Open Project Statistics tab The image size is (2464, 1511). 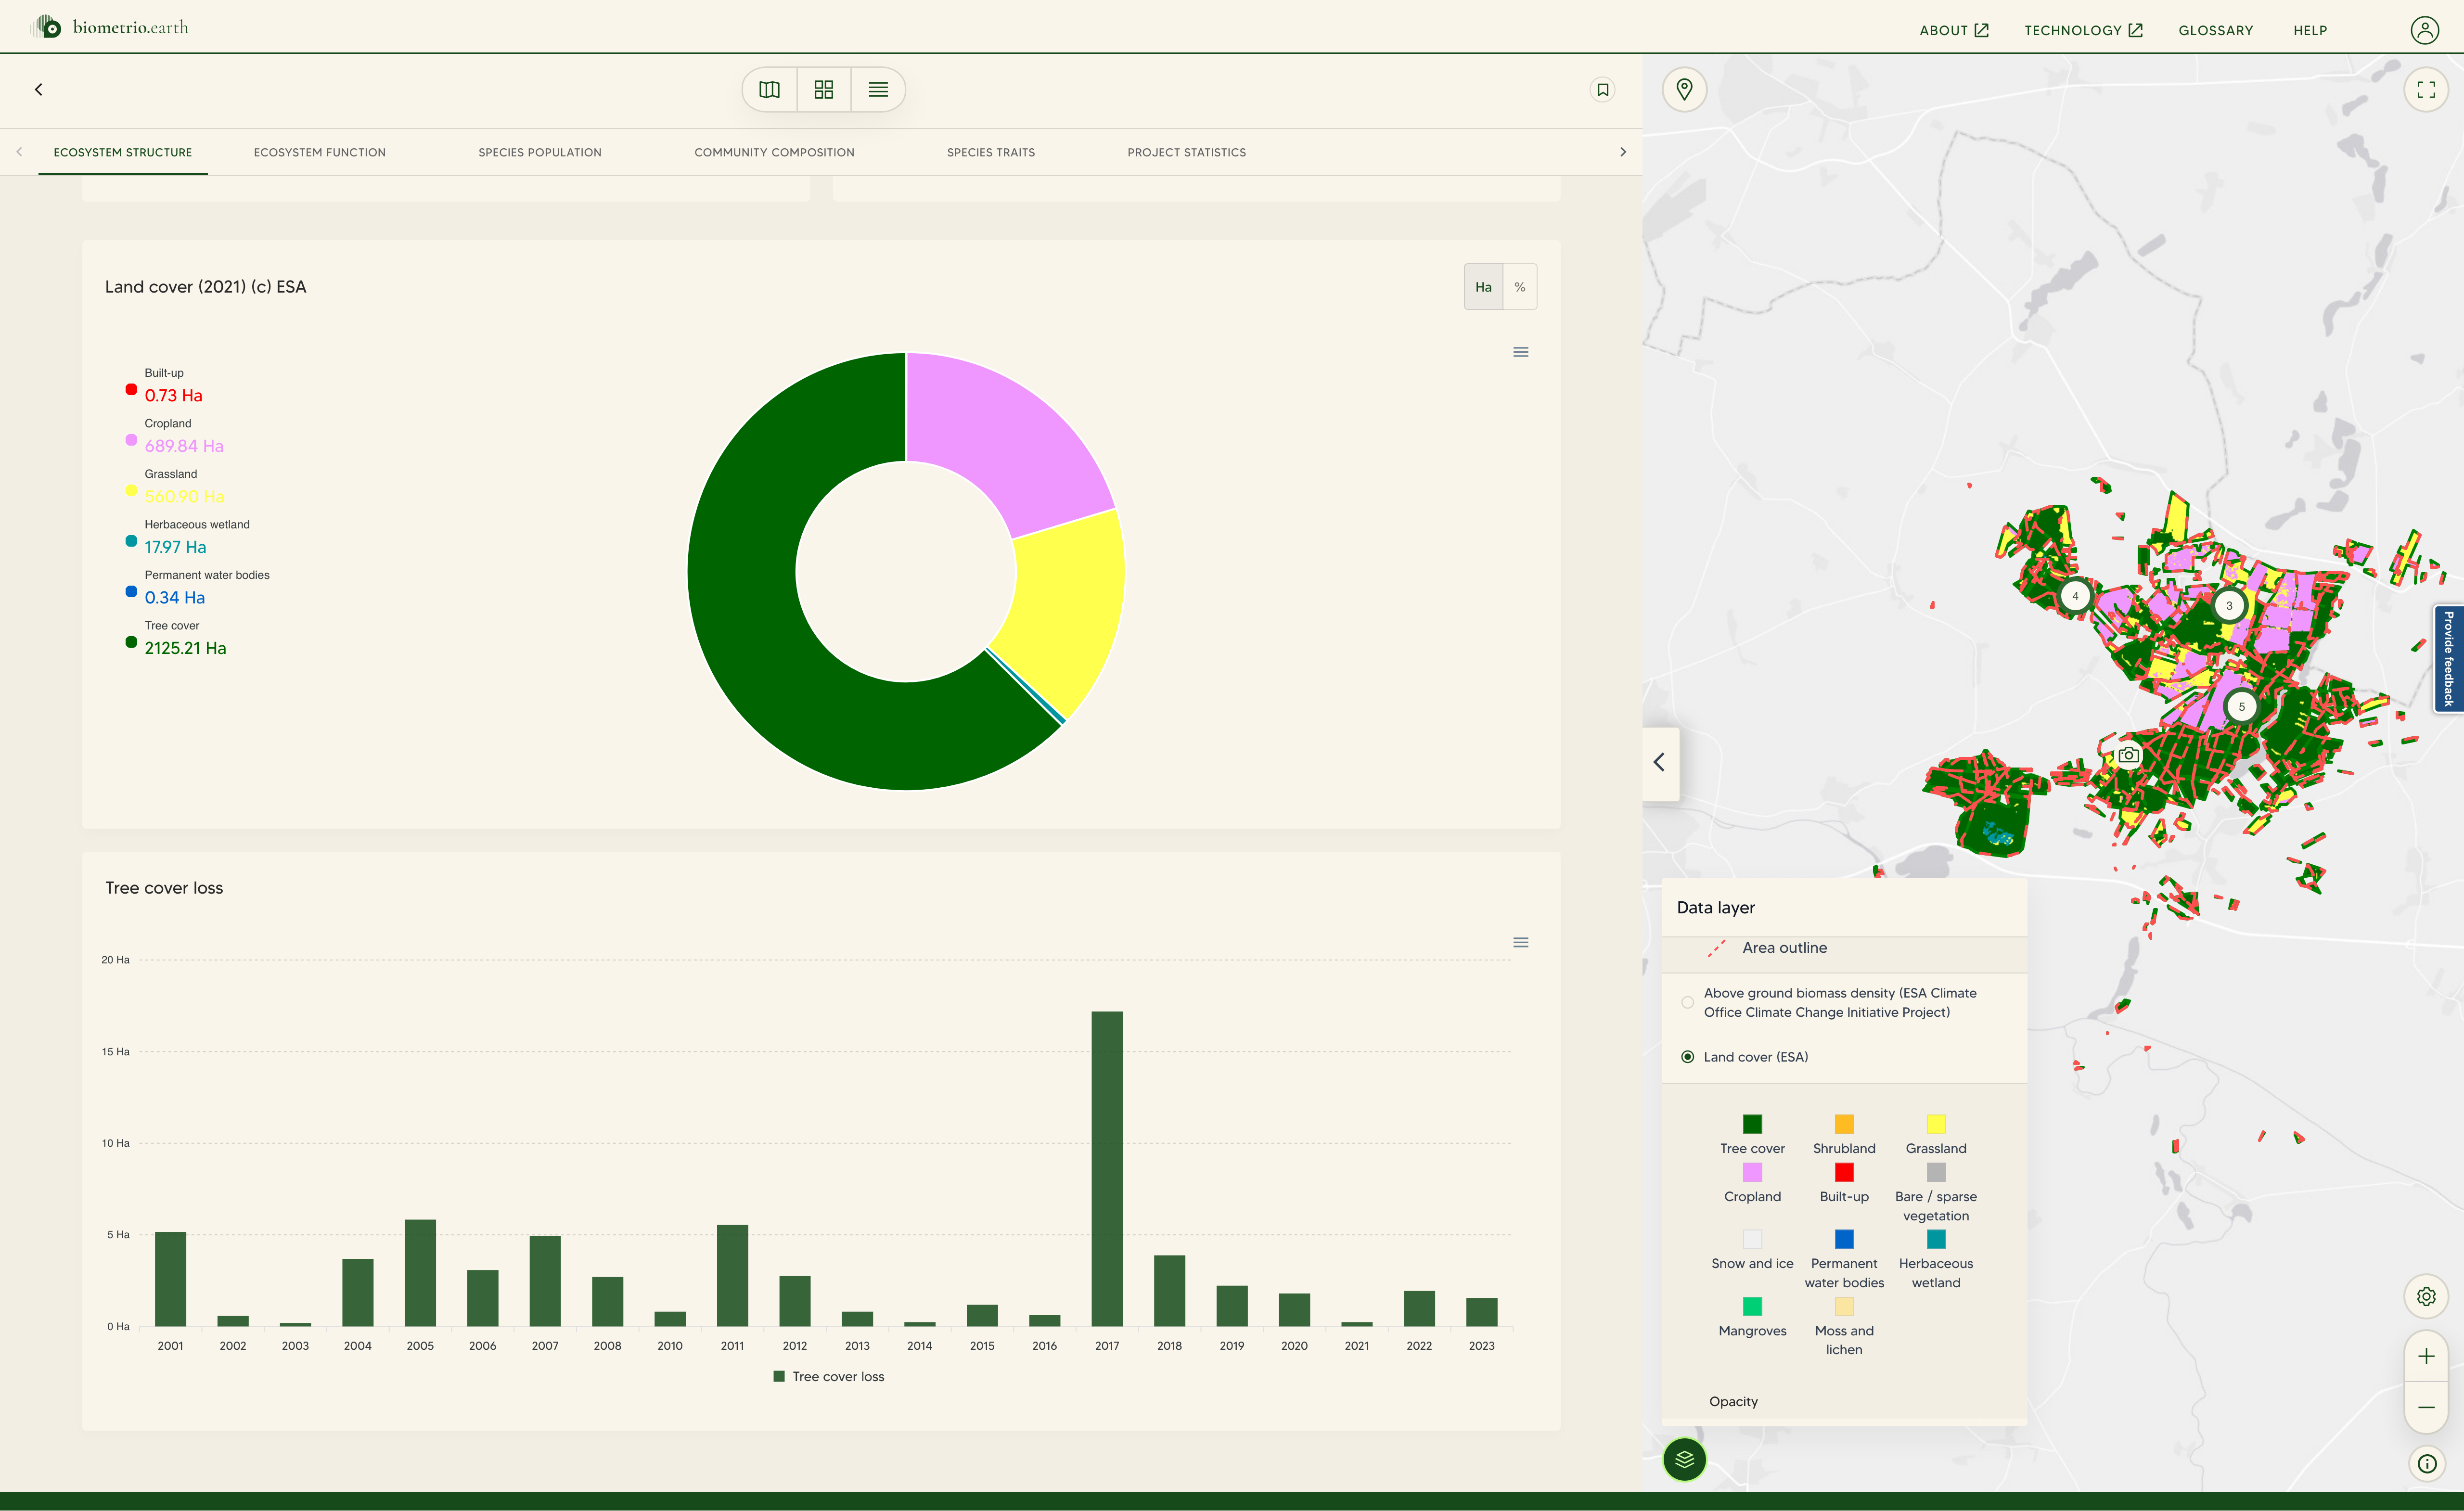[1187, 153]
